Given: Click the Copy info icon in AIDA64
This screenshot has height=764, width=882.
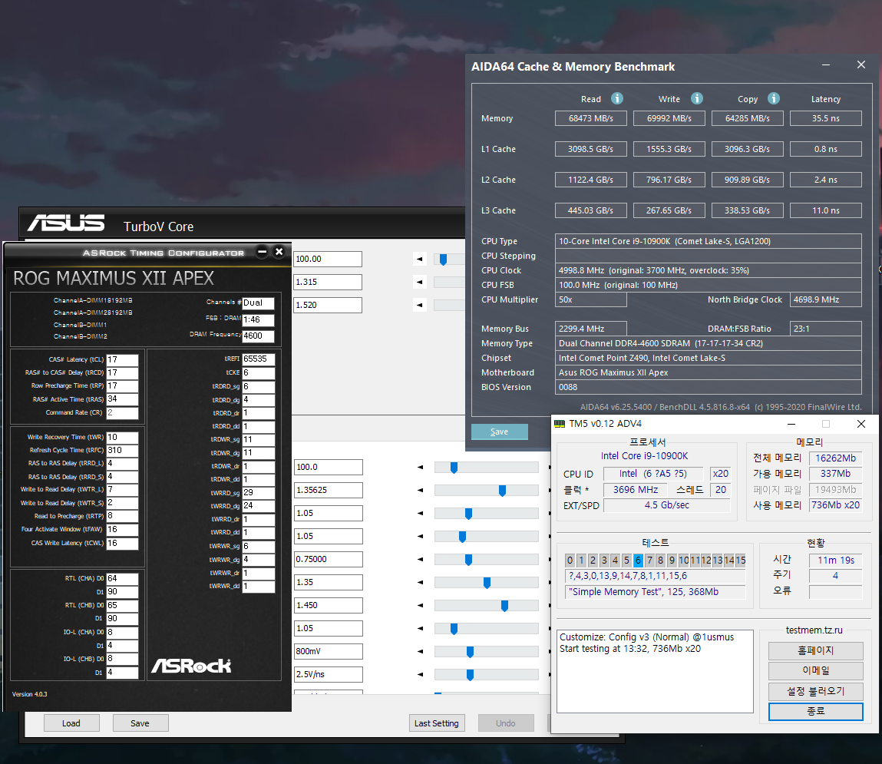Looking at the screenshot, I should [x=774, y=98].
